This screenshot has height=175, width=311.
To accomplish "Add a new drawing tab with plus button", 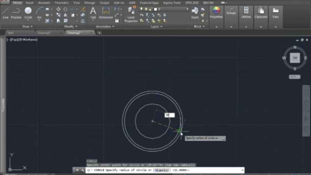I will point(100,33).
